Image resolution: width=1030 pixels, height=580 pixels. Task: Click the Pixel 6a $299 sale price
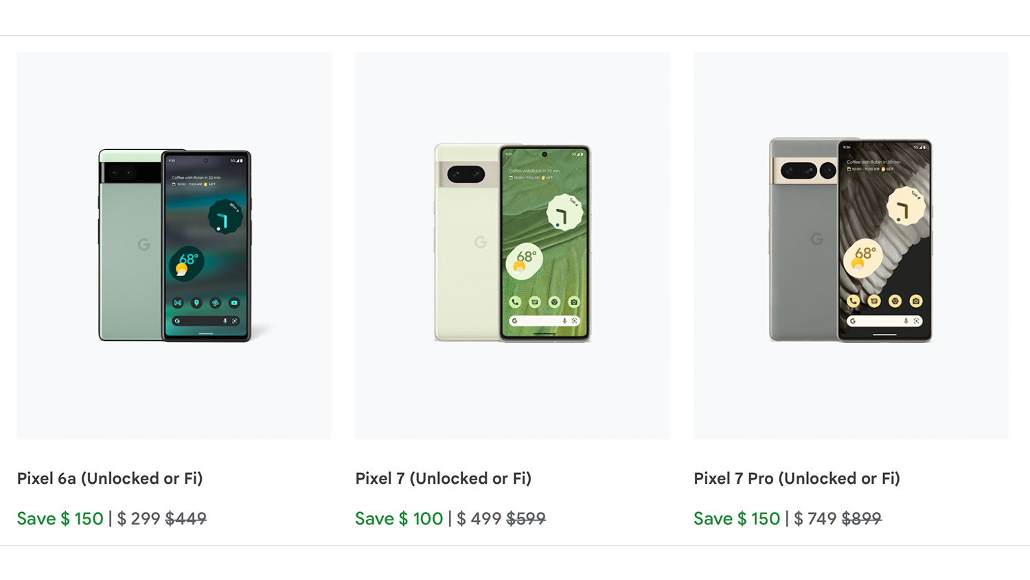coord(139,519)
